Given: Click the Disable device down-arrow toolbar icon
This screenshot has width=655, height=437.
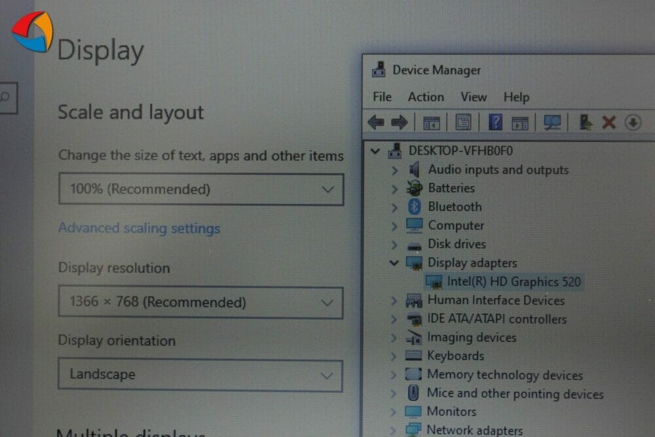Looking at the screenshot, I should (633, 123).
